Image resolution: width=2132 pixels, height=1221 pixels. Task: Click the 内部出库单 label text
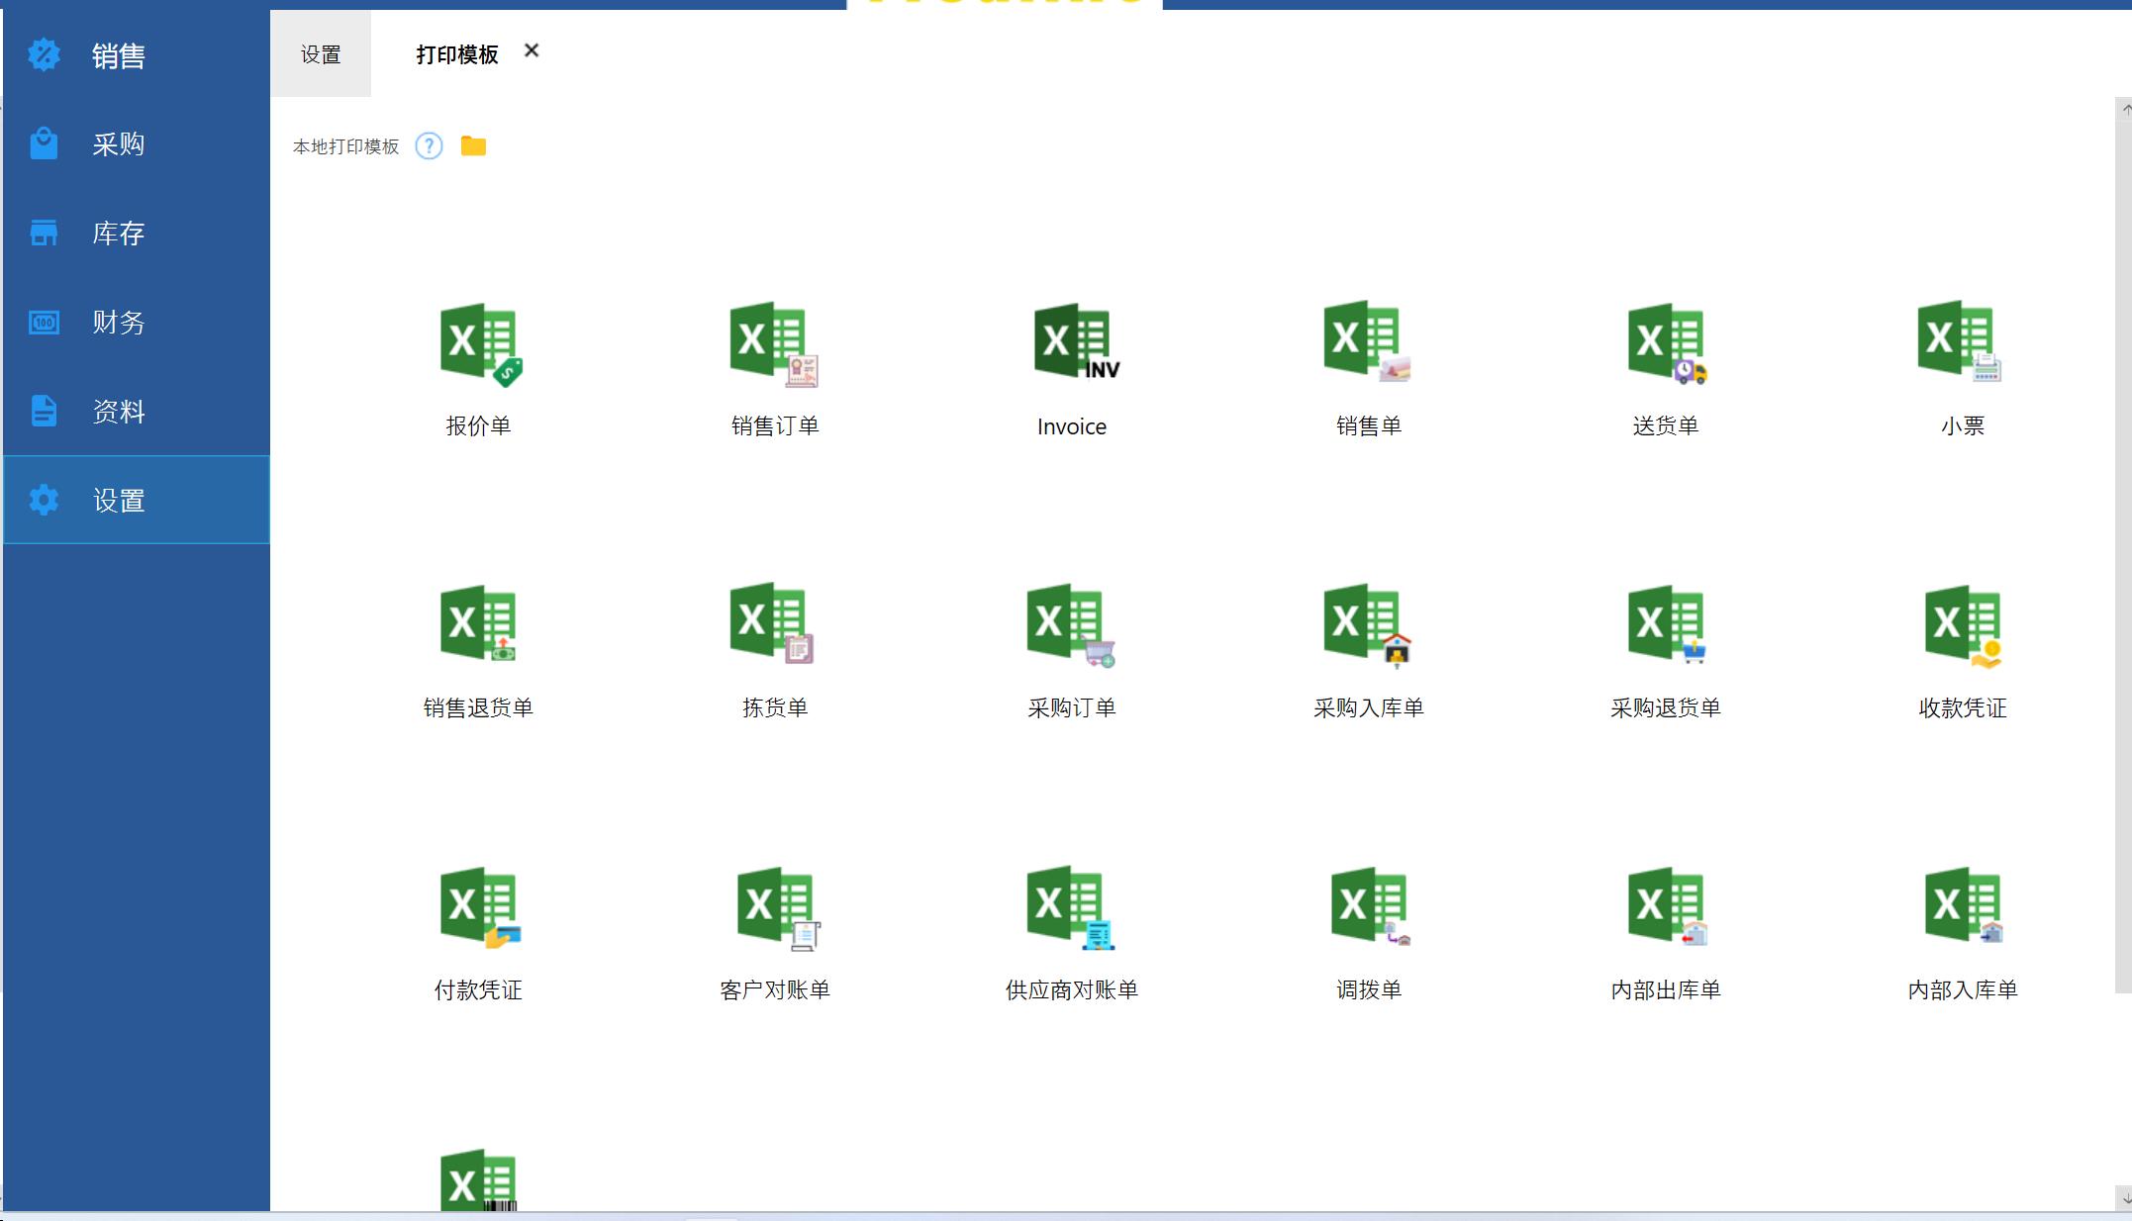coord(1666,990)
